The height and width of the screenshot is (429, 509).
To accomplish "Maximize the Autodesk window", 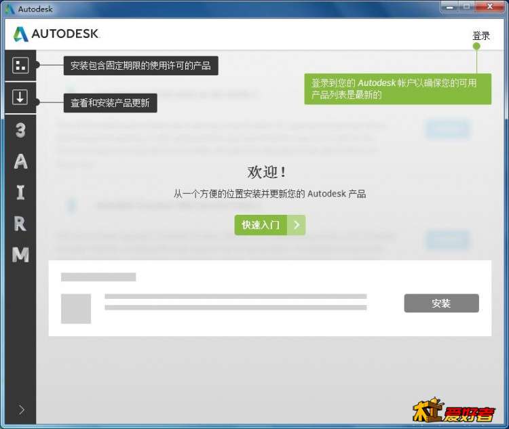I will tap(467, 7).
